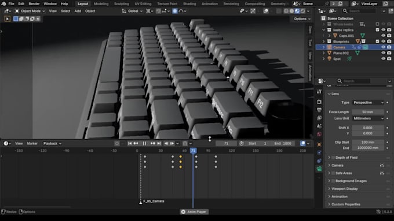Click the Blender logo icon

coord(3,4)
